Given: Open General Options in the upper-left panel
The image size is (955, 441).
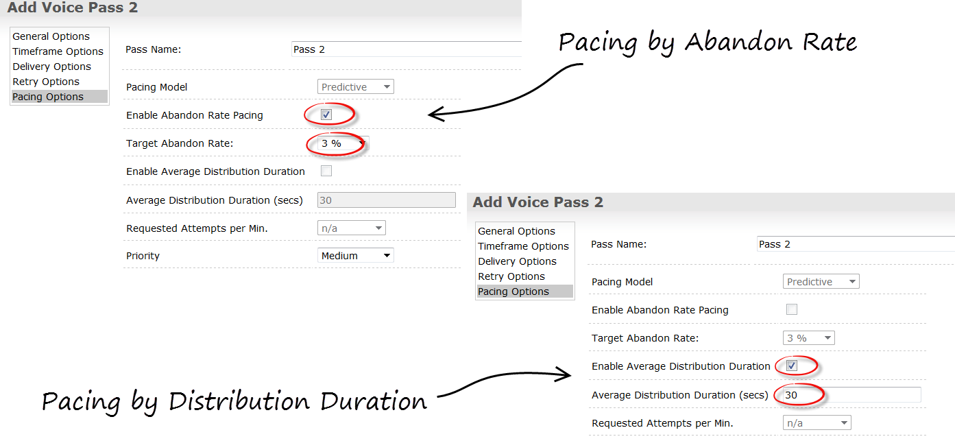Looking at the screenshot, I should tap(51, 36).
